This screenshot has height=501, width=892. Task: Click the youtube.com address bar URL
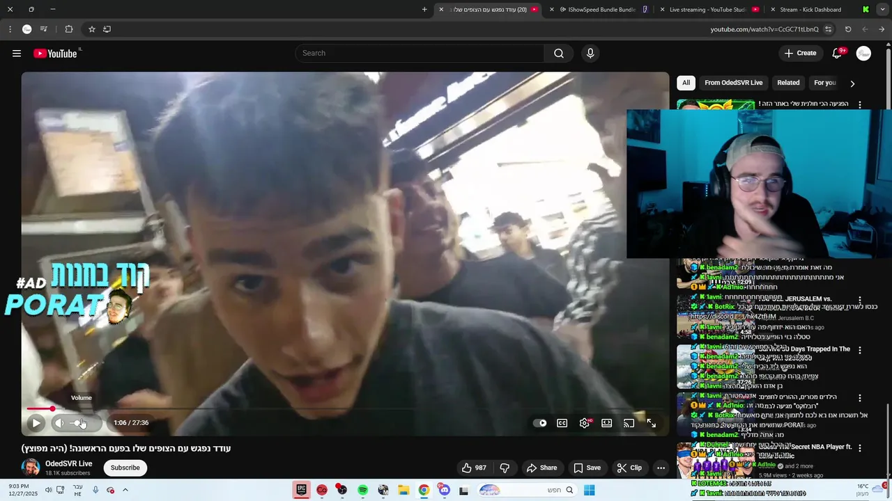tap(764, 29)
